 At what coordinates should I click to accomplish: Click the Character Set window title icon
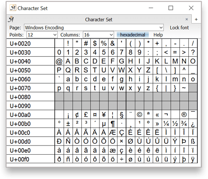pyautogui.click(x=13, y=8)
